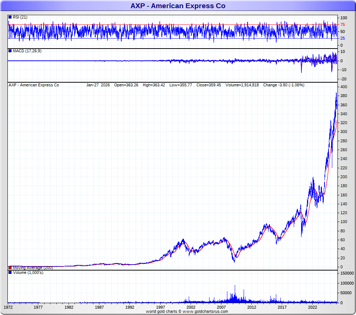Click the blue 25 RSI level label
This screenshot has width=356, height=315.
342,38
